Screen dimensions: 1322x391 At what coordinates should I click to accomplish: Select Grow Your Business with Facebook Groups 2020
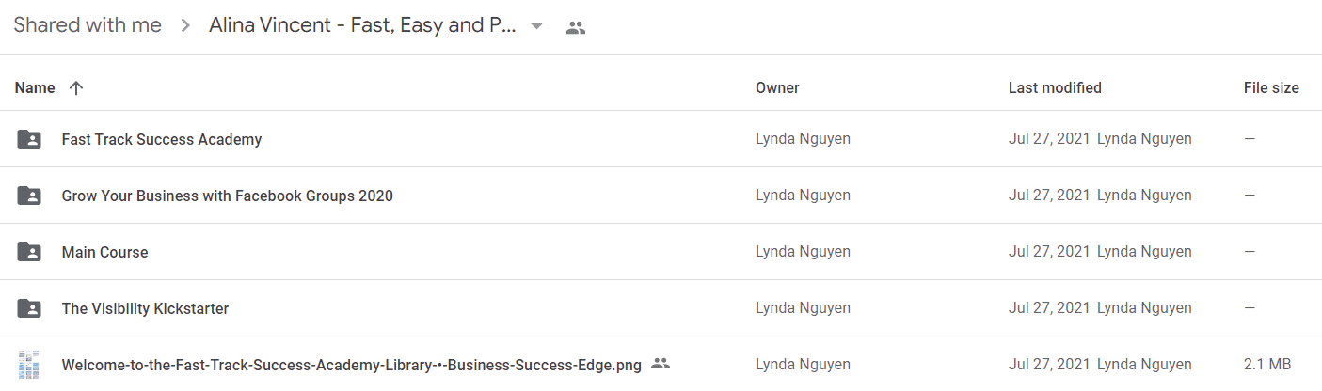228,195
